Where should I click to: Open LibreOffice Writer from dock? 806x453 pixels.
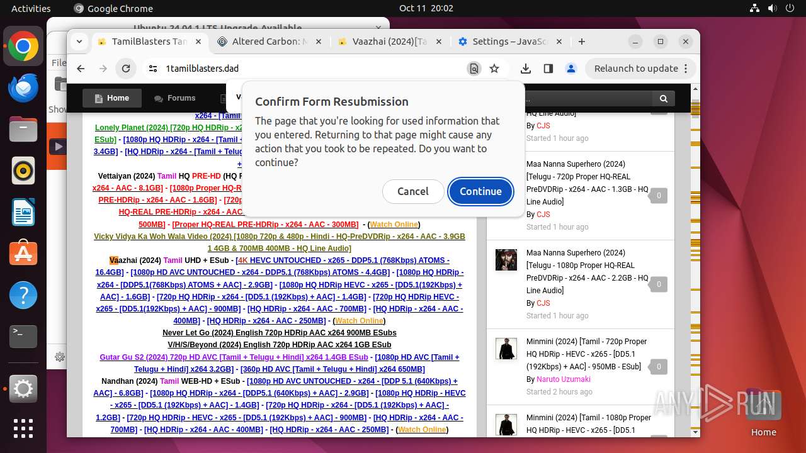click(x=23, y=212)
